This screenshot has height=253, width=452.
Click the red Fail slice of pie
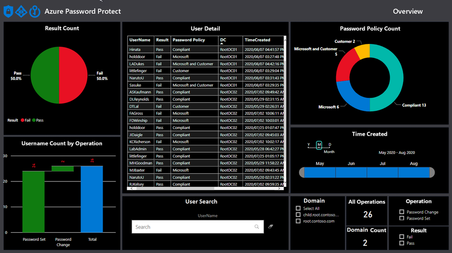click(x=73, y=75)
